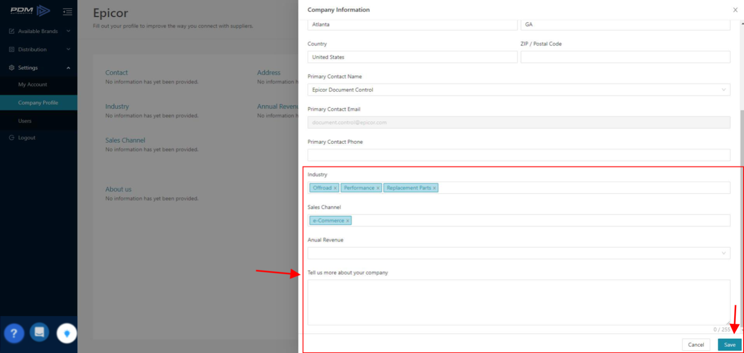744x353 pixels.
Task: Save the company information
Action: pos(729,345)
